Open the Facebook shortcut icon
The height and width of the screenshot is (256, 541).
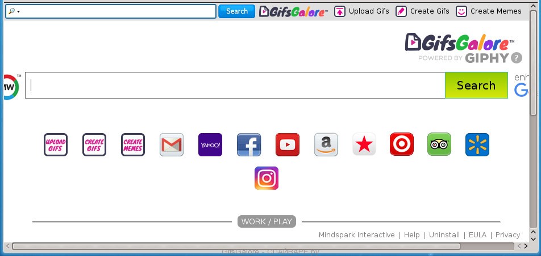point(249,144)
